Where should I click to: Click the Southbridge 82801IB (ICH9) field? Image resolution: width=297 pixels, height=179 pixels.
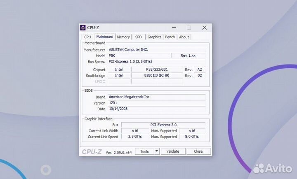(x=157, y=76)
